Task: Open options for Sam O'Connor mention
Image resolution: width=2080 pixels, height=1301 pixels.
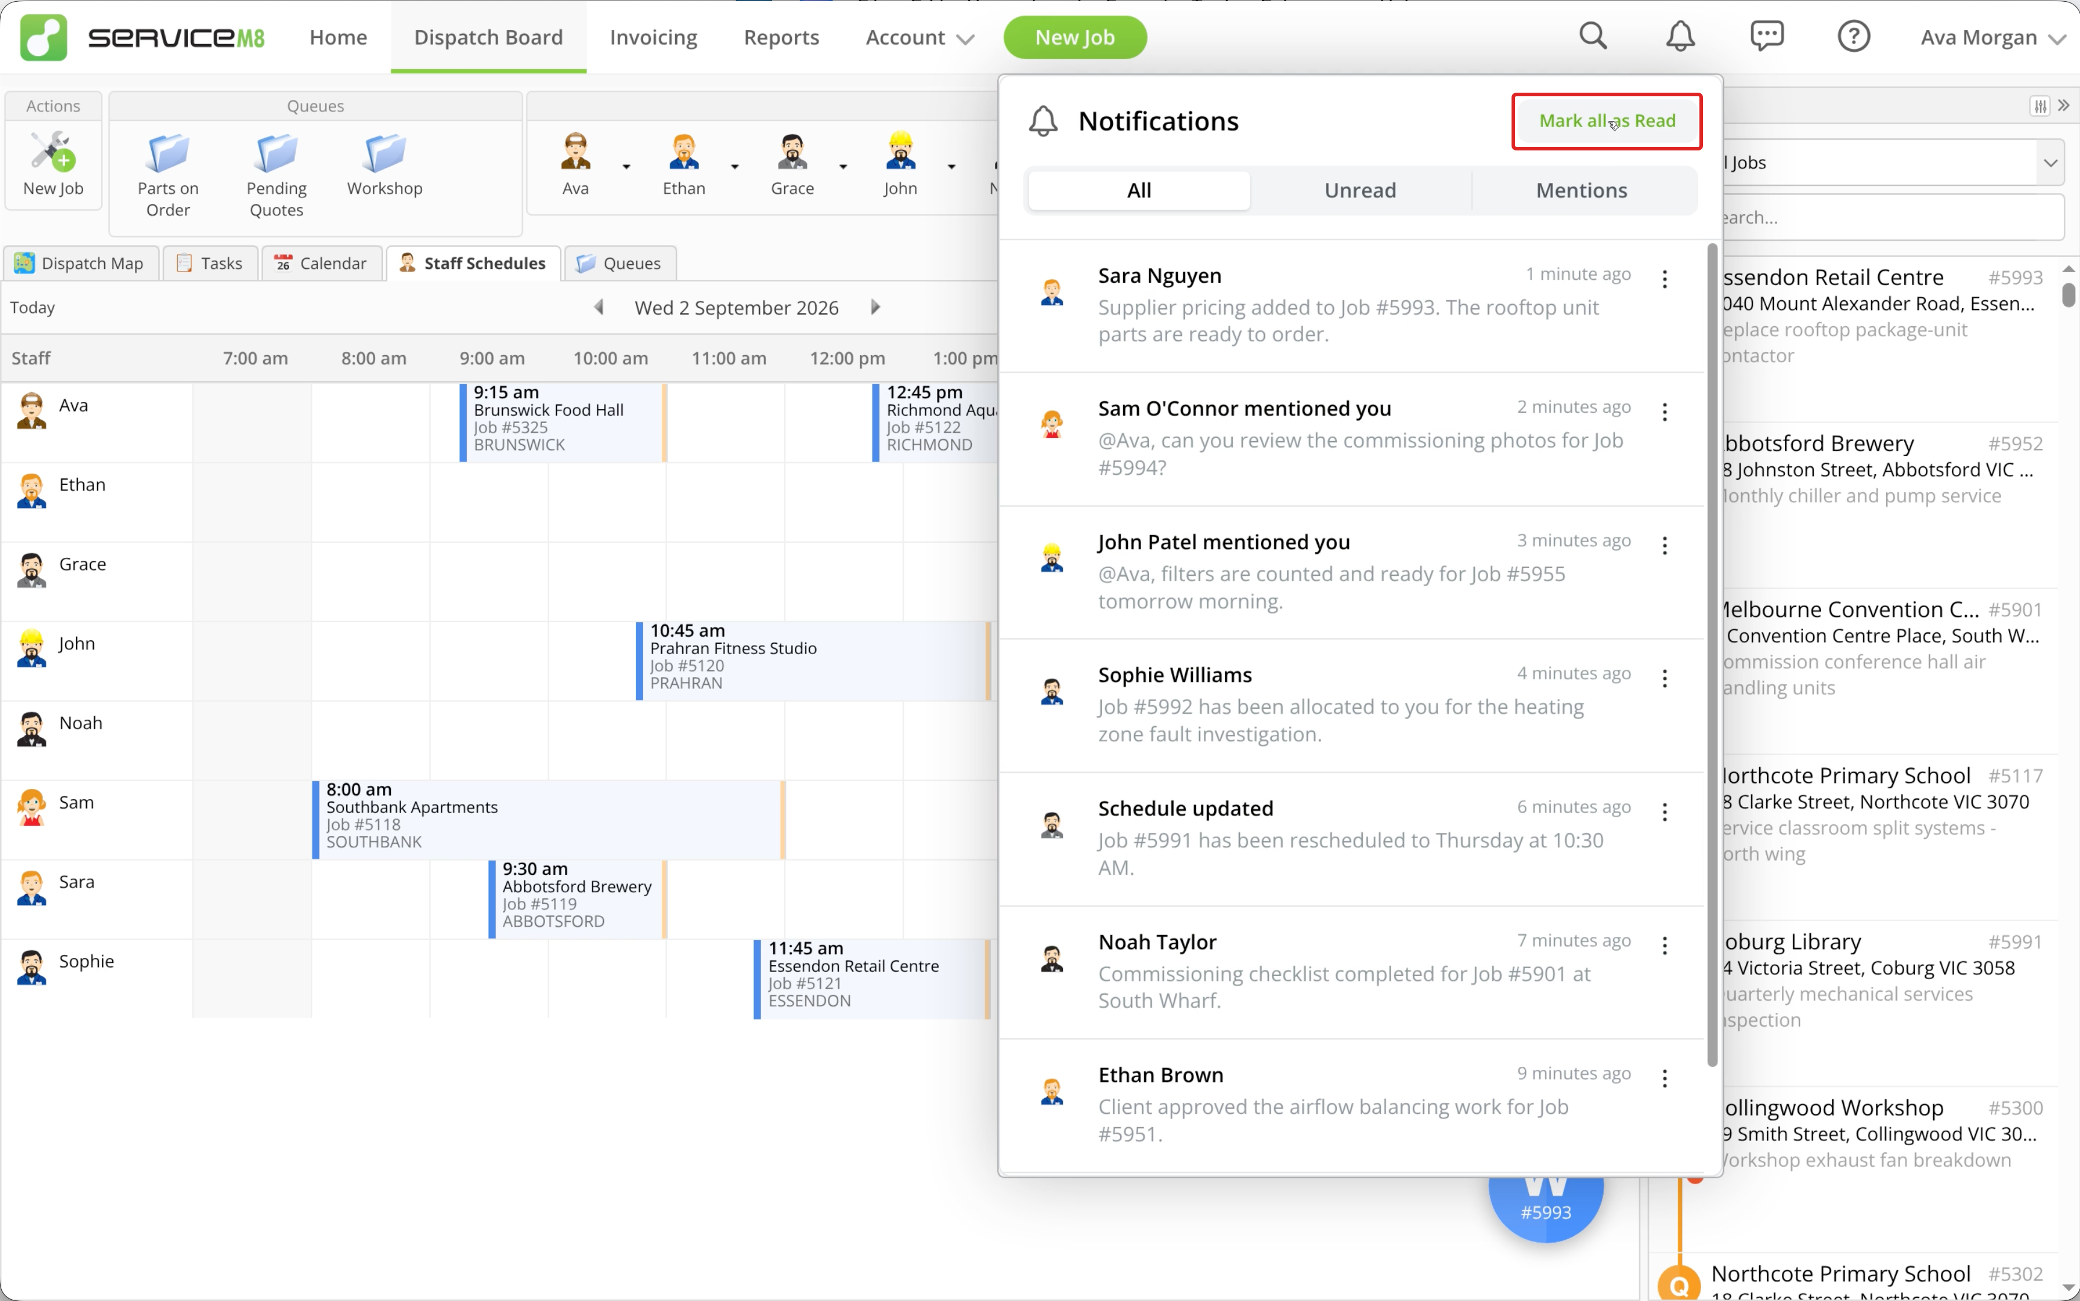Action: [x=1664, y=412]
